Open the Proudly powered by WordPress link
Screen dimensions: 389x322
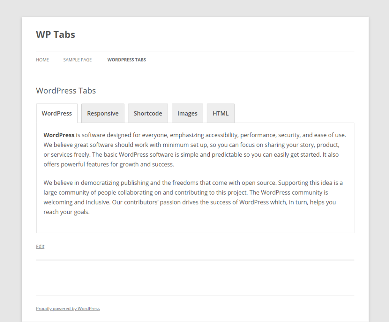[68, 308]
